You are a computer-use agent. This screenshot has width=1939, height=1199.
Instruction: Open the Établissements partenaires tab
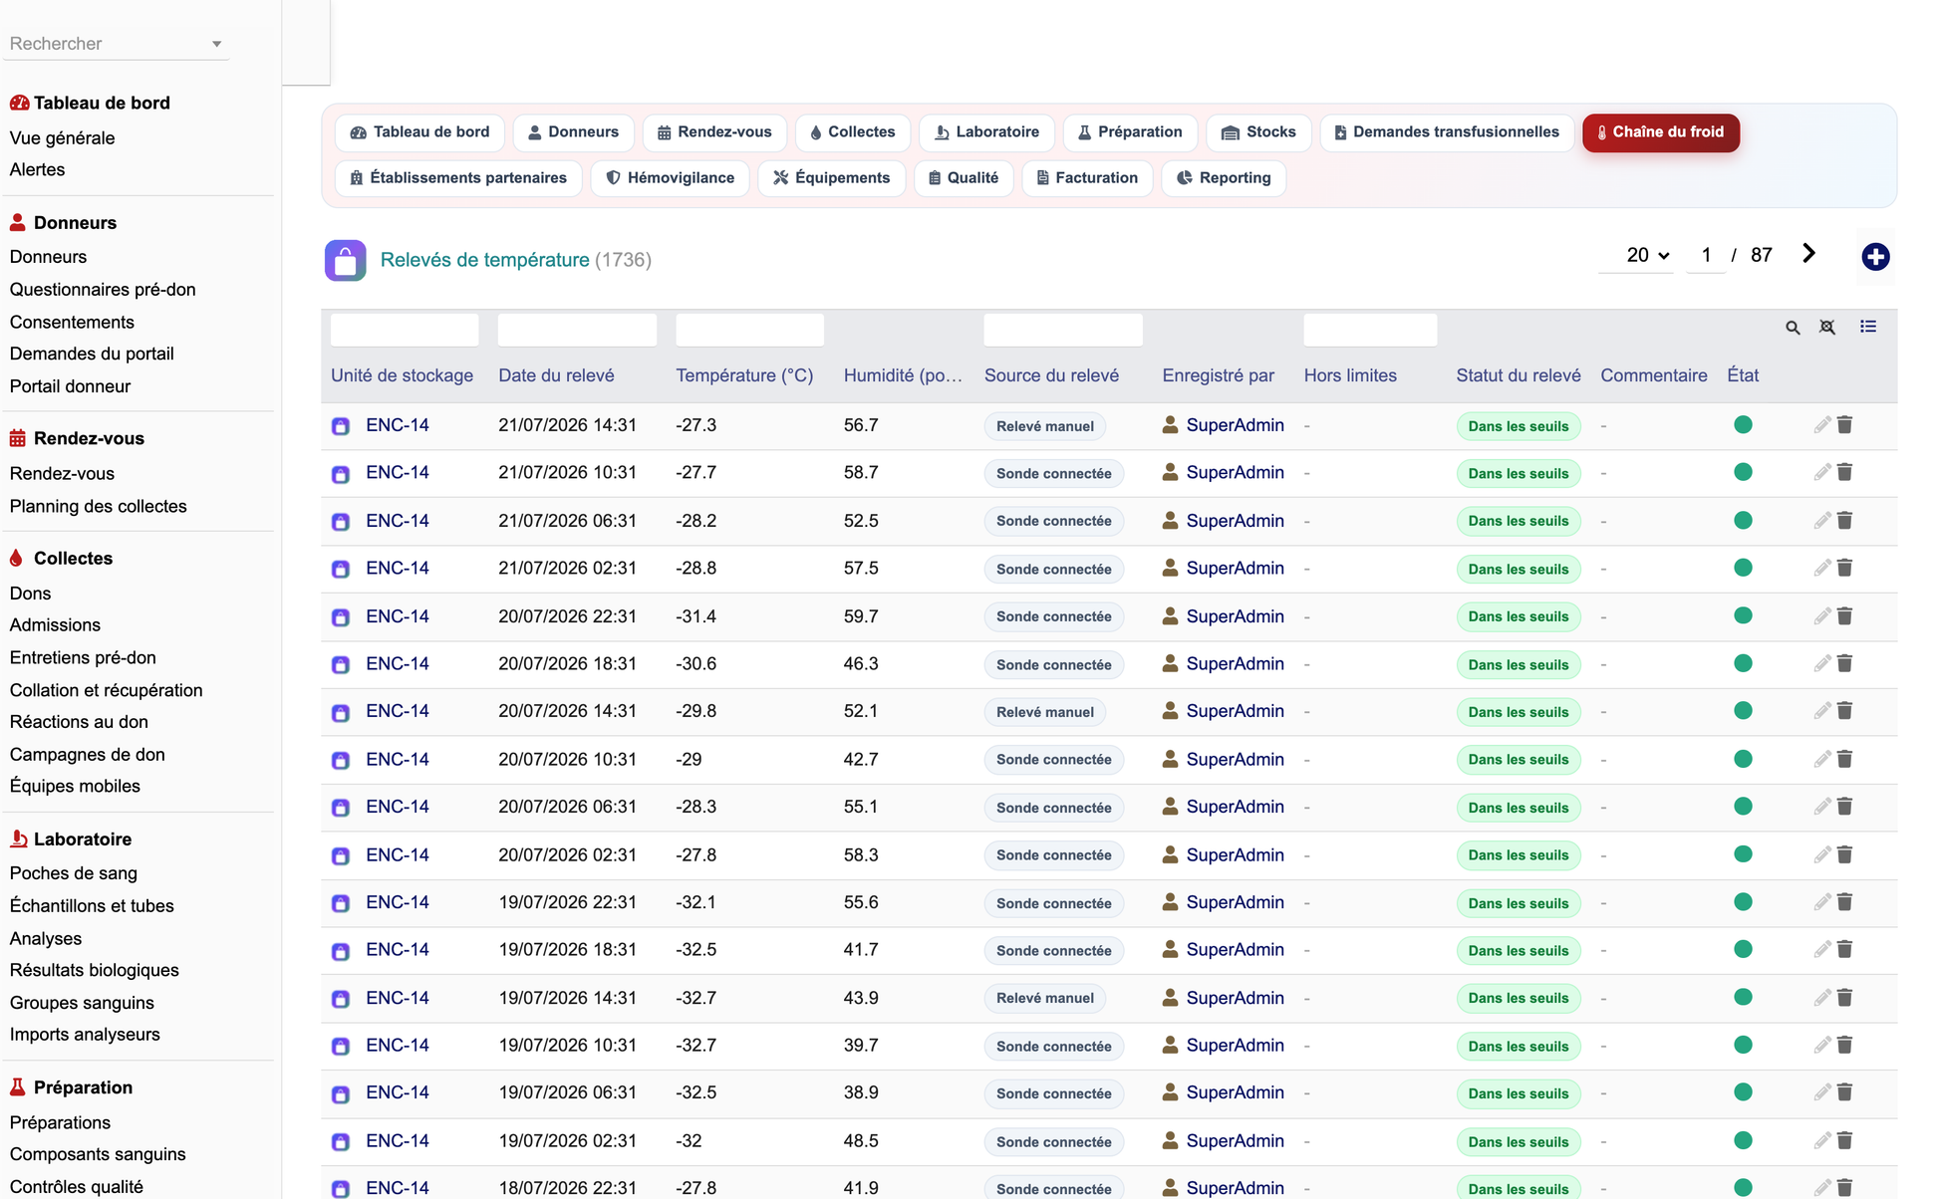coord(457,178)
